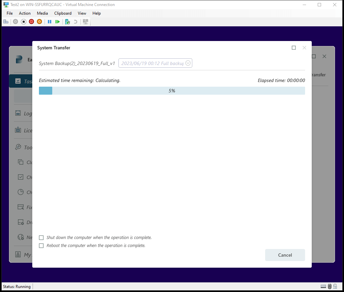Click the globe Network icon in sidebar
This screenshot has width=344, height=292.
click(21, 237)
